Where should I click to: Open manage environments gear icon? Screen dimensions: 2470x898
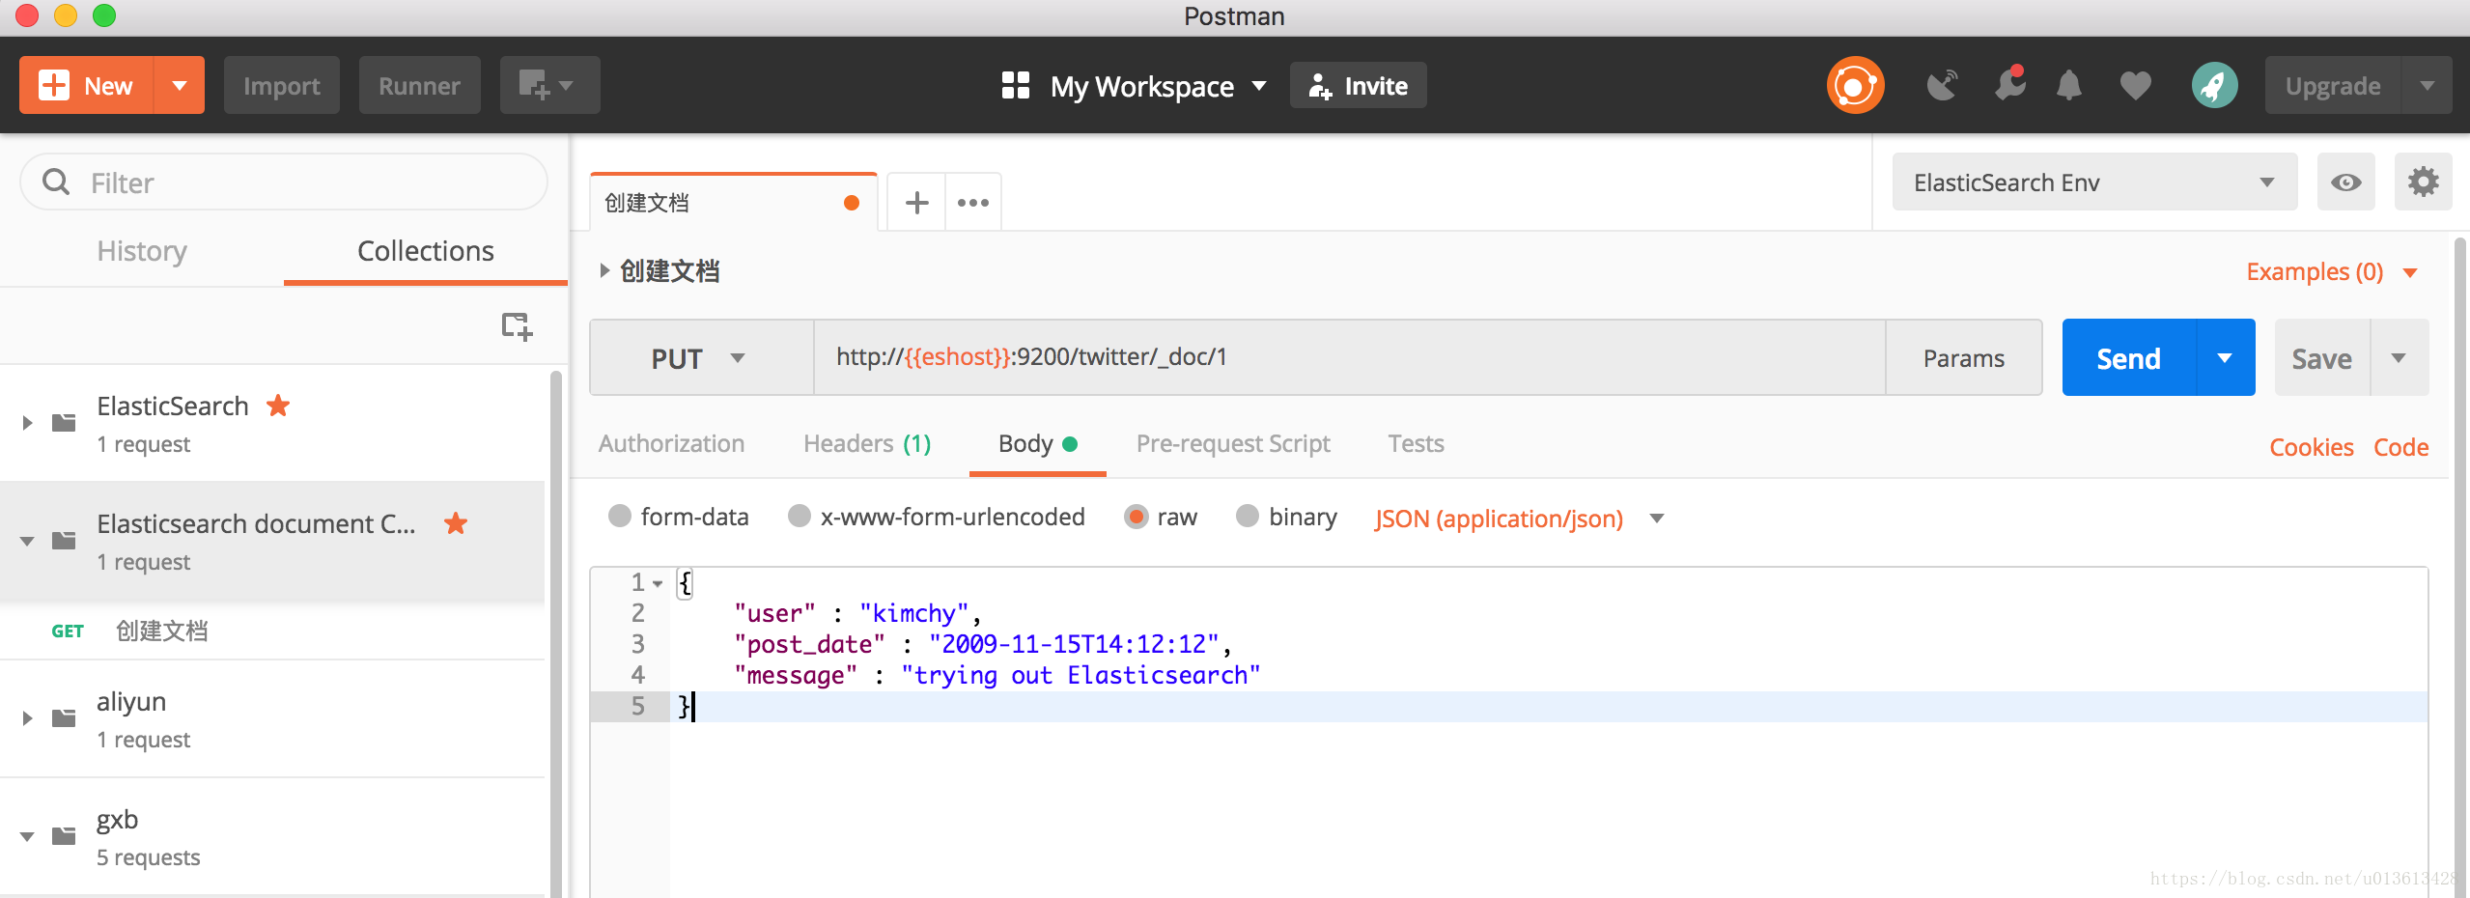pos(2423,182)
